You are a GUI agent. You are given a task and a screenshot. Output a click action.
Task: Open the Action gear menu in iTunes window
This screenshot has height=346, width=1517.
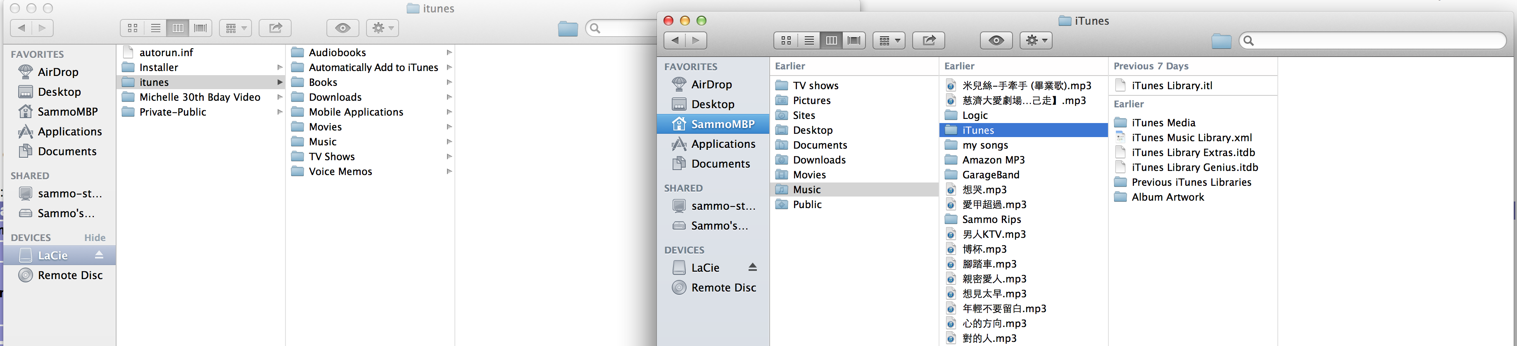point(1036,40)
